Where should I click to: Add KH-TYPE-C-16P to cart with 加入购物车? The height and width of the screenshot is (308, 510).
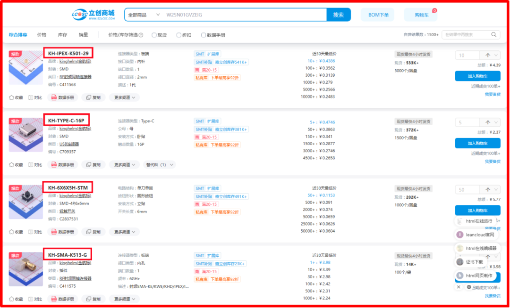(477, 143)
